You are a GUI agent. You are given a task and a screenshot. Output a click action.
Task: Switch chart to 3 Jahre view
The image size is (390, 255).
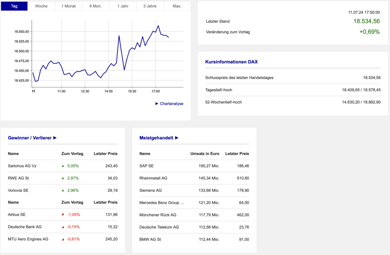[x=150, y=6]
